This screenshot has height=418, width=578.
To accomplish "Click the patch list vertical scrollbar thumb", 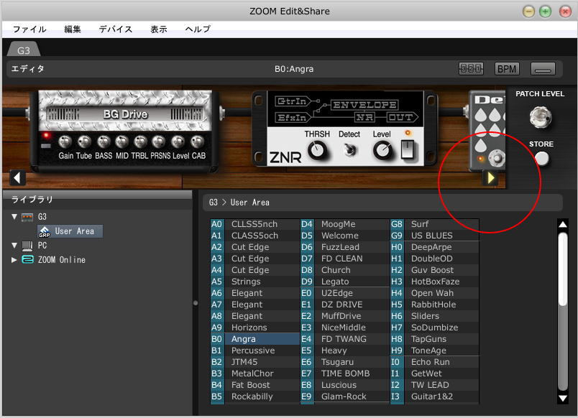I will coord(562,269).
